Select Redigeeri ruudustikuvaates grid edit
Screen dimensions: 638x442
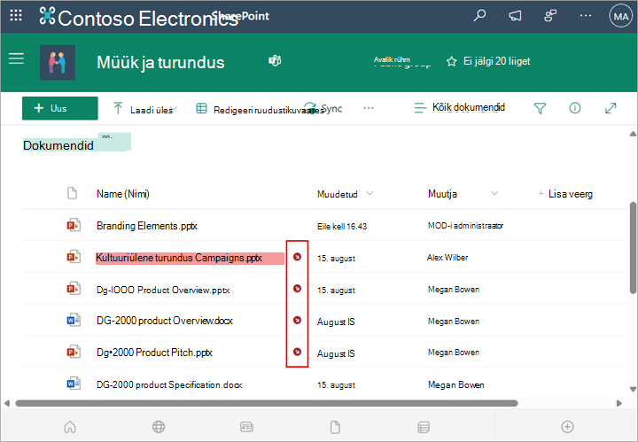pyautogui.click(x=259, y=109)
